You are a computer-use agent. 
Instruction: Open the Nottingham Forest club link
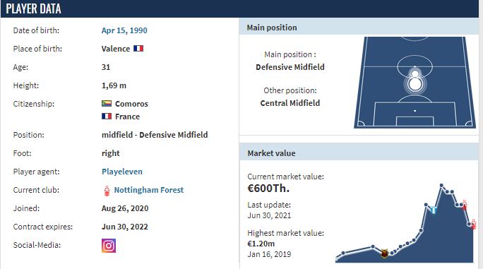[149, 190]
